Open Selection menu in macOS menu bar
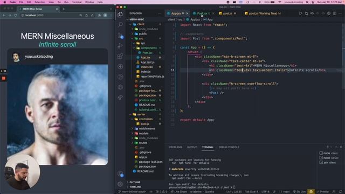This screenshot has height=194, width=345. point(39,2)
